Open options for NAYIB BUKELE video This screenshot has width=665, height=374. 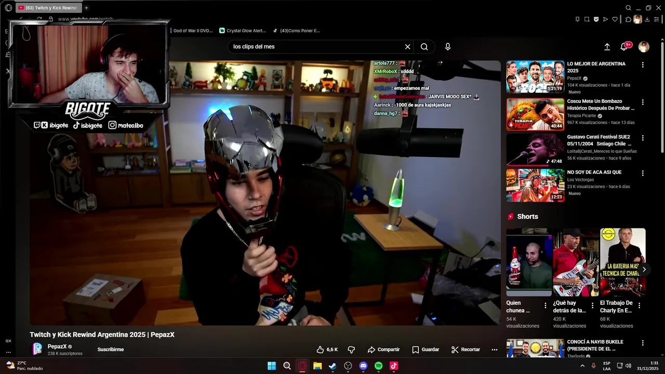point(643,343)
